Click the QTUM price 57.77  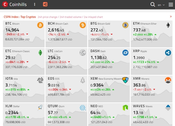53,113
